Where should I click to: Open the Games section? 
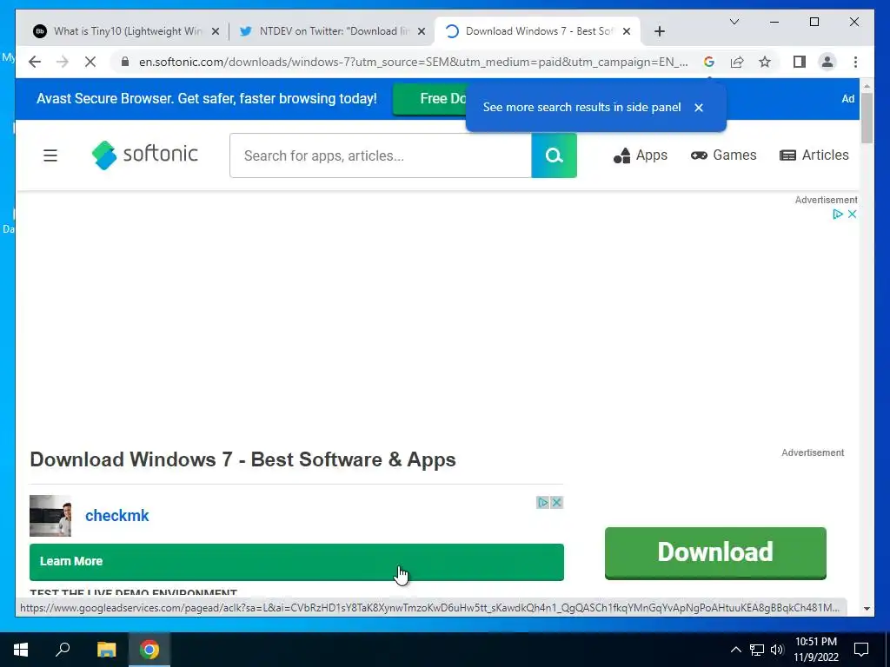pyautogui.click(x=724, y=155)
